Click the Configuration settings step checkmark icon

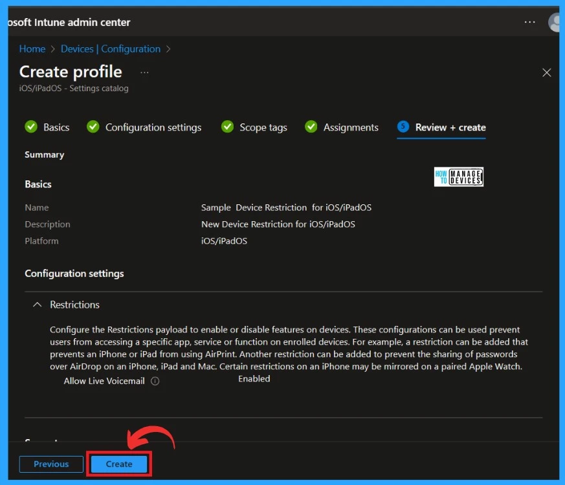coord(93,127)
